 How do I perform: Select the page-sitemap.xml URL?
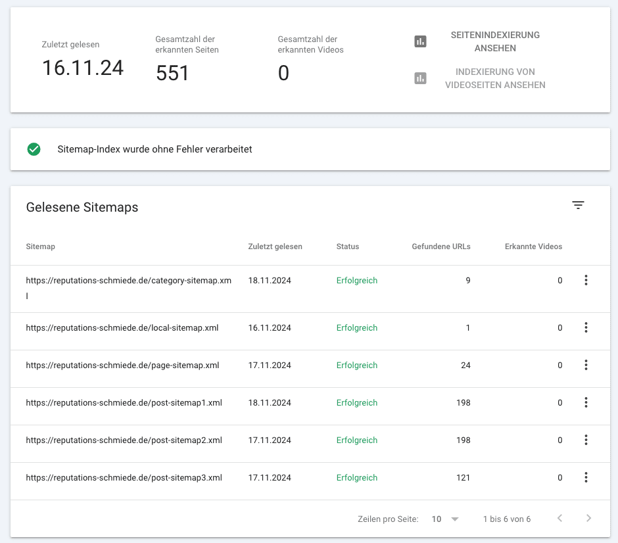click(x=122, y=366)
